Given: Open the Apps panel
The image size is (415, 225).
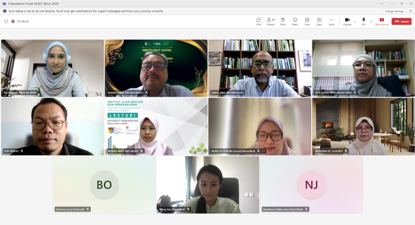Looking at the screenshot, I should pos(319,21).
